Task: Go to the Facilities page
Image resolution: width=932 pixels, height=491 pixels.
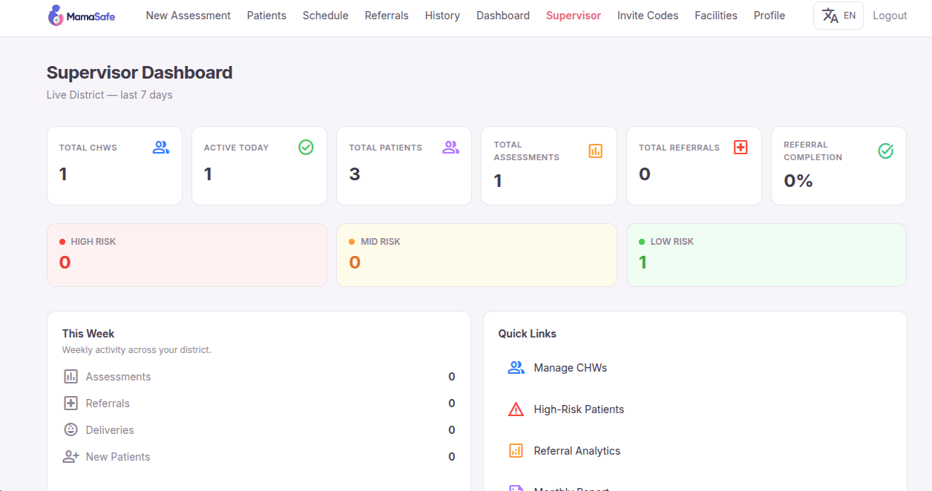Action: click(x=716, y=16)
